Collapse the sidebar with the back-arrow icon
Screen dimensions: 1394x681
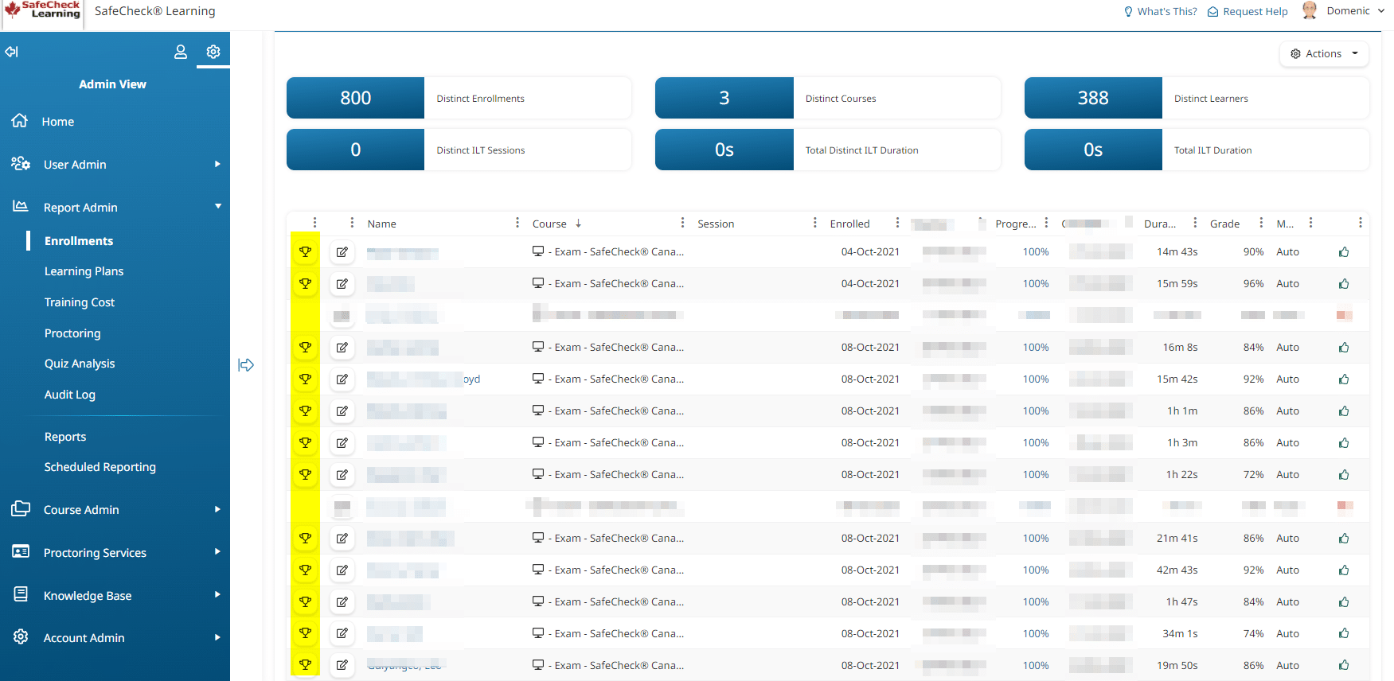pyautogui.click(x=11, y=52)
